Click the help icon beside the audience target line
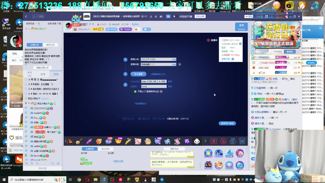Viewport: 325px width, 183px height. (240, 44)
